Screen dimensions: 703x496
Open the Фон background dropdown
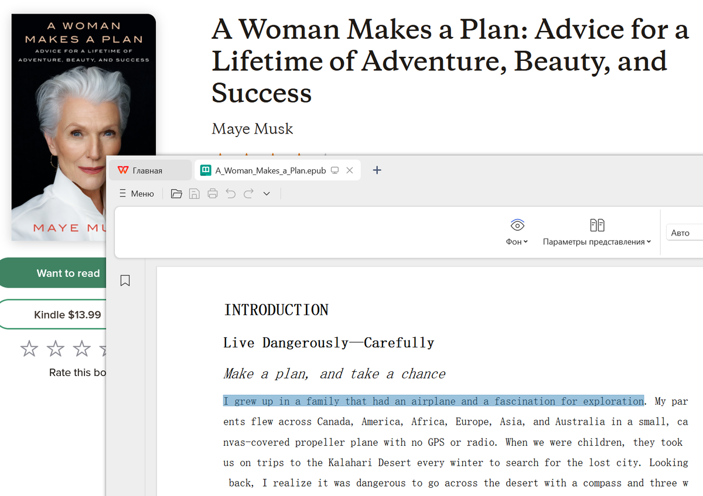coord(517,242)
